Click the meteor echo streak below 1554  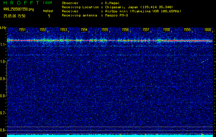[89, 62]
